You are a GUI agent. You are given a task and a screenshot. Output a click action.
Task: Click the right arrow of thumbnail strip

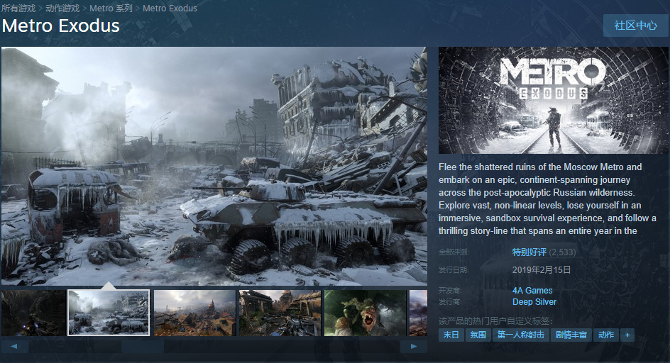[x=413, y=347]
